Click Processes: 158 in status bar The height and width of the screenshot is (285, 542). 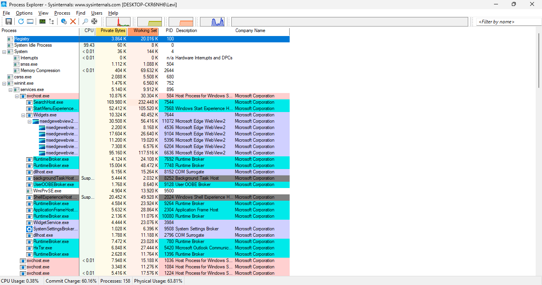(x=115, y=281)
